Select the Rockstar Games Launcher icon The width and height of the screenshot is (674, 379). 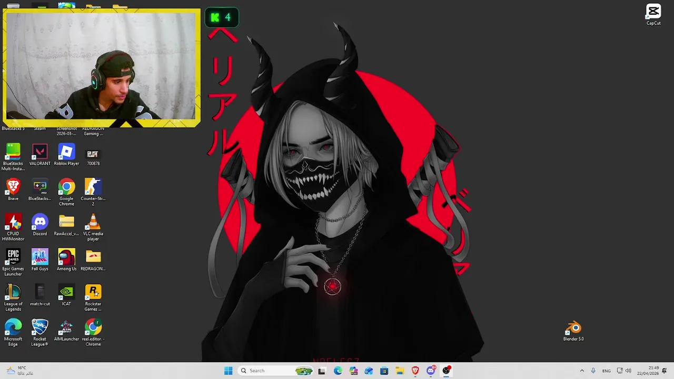pos(93,298)
